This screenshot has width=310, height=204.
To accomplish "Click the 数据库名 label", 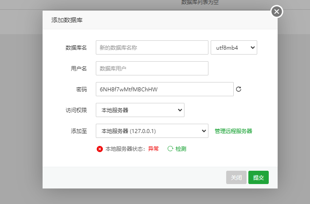I will tap(76, 47).
